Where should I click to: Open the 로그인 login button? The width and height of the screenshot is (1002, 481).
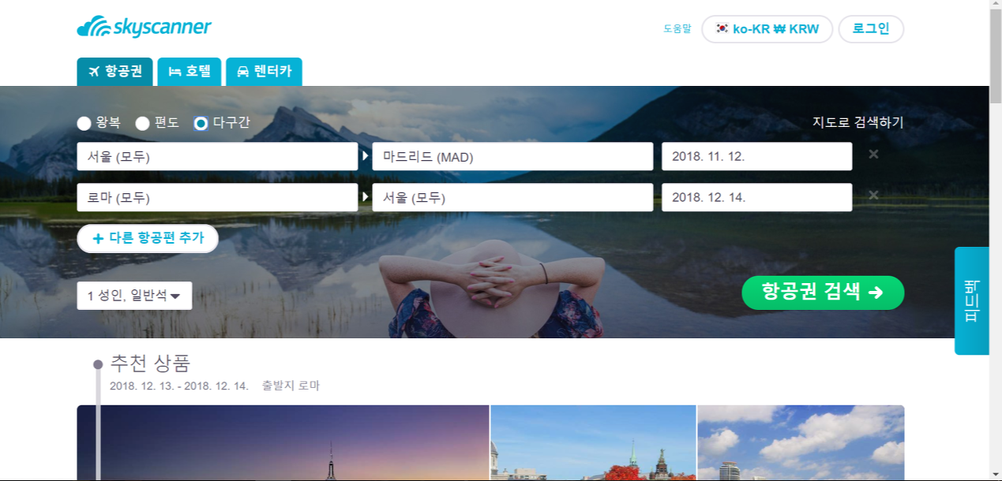(871, 29)
